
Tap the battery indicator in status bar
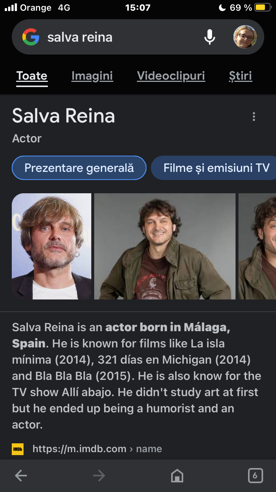263,8
